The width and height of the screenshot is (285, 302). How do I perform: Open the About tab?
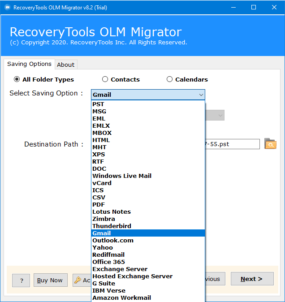(66, 65)
